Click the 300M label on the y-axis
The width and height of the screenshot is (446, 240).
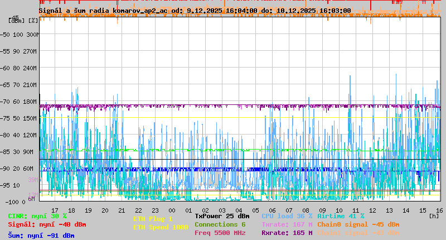coord(34,35)
